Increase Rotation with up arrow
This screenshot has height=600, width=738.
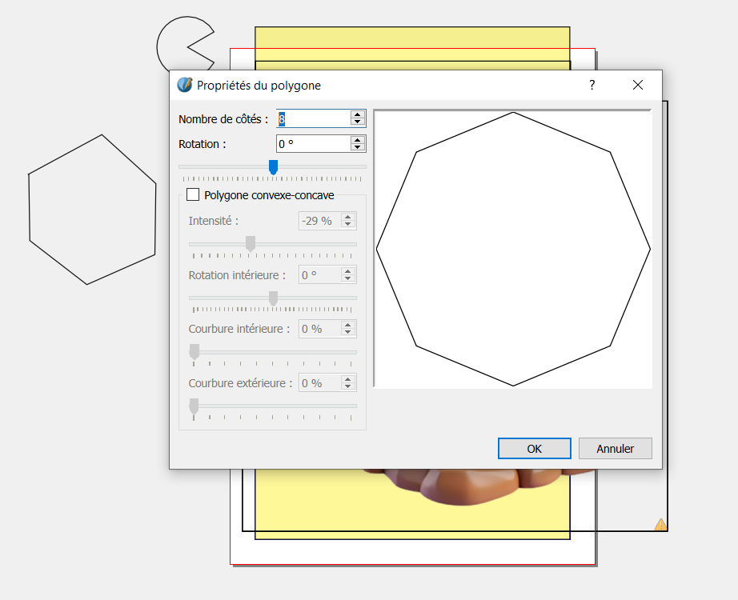[x=358, y=140]
